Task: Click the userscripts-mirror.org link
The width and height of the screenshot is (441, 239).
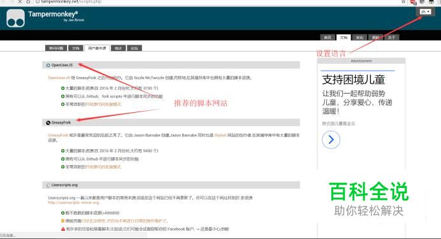Action: pyautogui.click(x=74, y=203)
